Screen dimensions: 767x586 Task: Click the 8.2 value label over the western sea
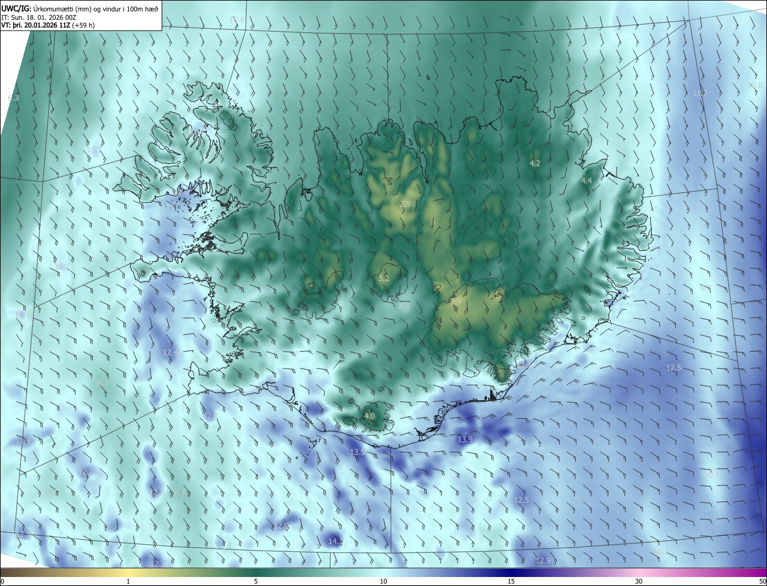pyautogui.click(x=102, y=382)
